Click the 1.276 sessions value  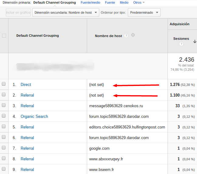pos(175,84)
